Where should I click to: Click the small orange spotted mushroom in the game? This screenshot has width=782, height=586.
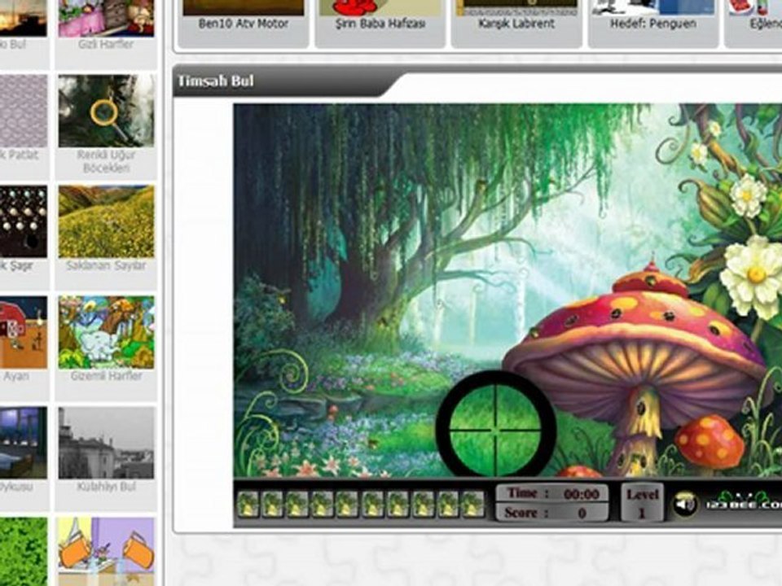708,439
